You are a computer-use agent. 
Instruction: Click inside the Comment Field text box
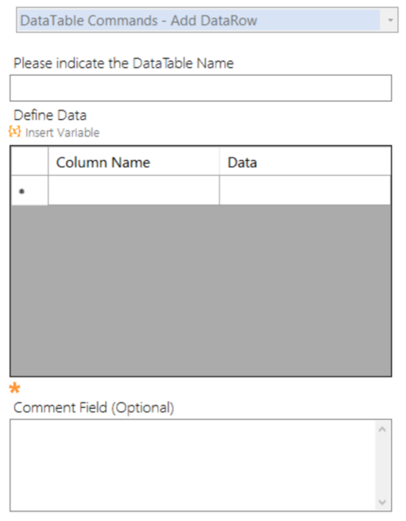pos(193,464)
